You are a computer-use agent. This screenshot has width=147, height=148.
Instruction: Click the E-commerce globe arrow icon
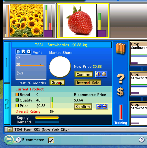(9, 140)
